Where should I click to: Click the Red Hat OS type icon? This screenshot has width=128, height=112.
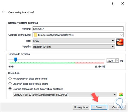click(x=120, y=42)
